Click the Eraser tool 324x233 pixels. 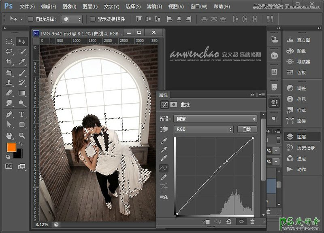[9, 93]
